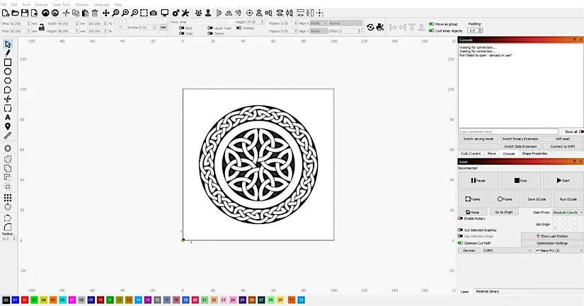The width and height of the screenshot is (584, 306).
Task: Click the Stop button in Laser panel
Action: 521,180
